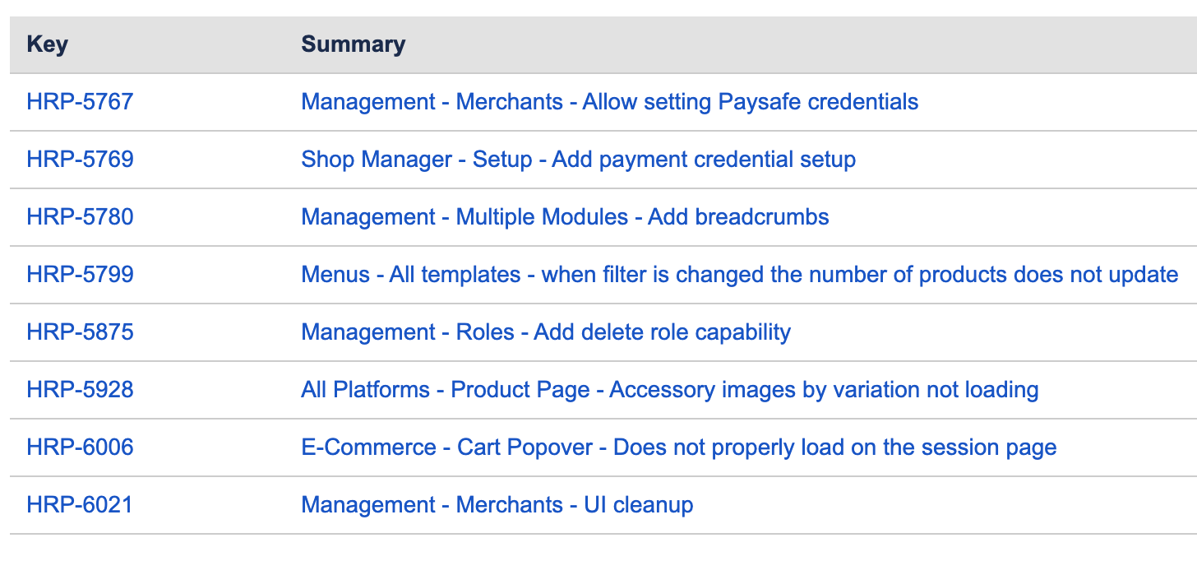Click issue key HRP-5875
This screenshot has height=561, width=1197.
pos(80,332)
